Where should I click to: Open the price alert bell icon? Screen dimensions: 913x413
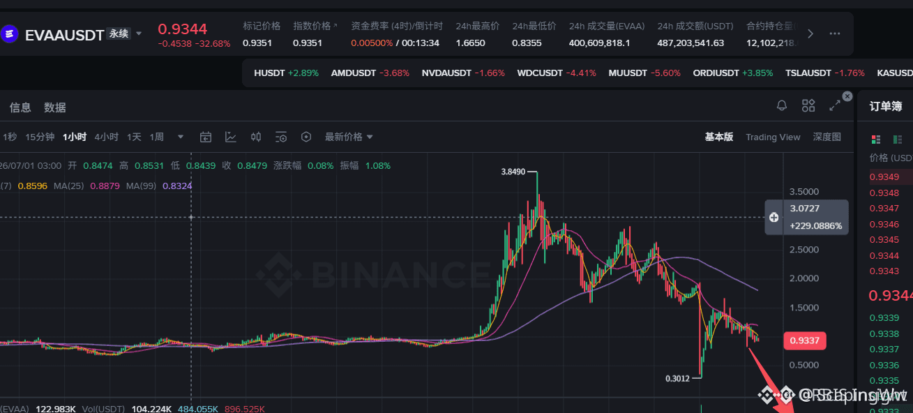(x=782, y=106)
